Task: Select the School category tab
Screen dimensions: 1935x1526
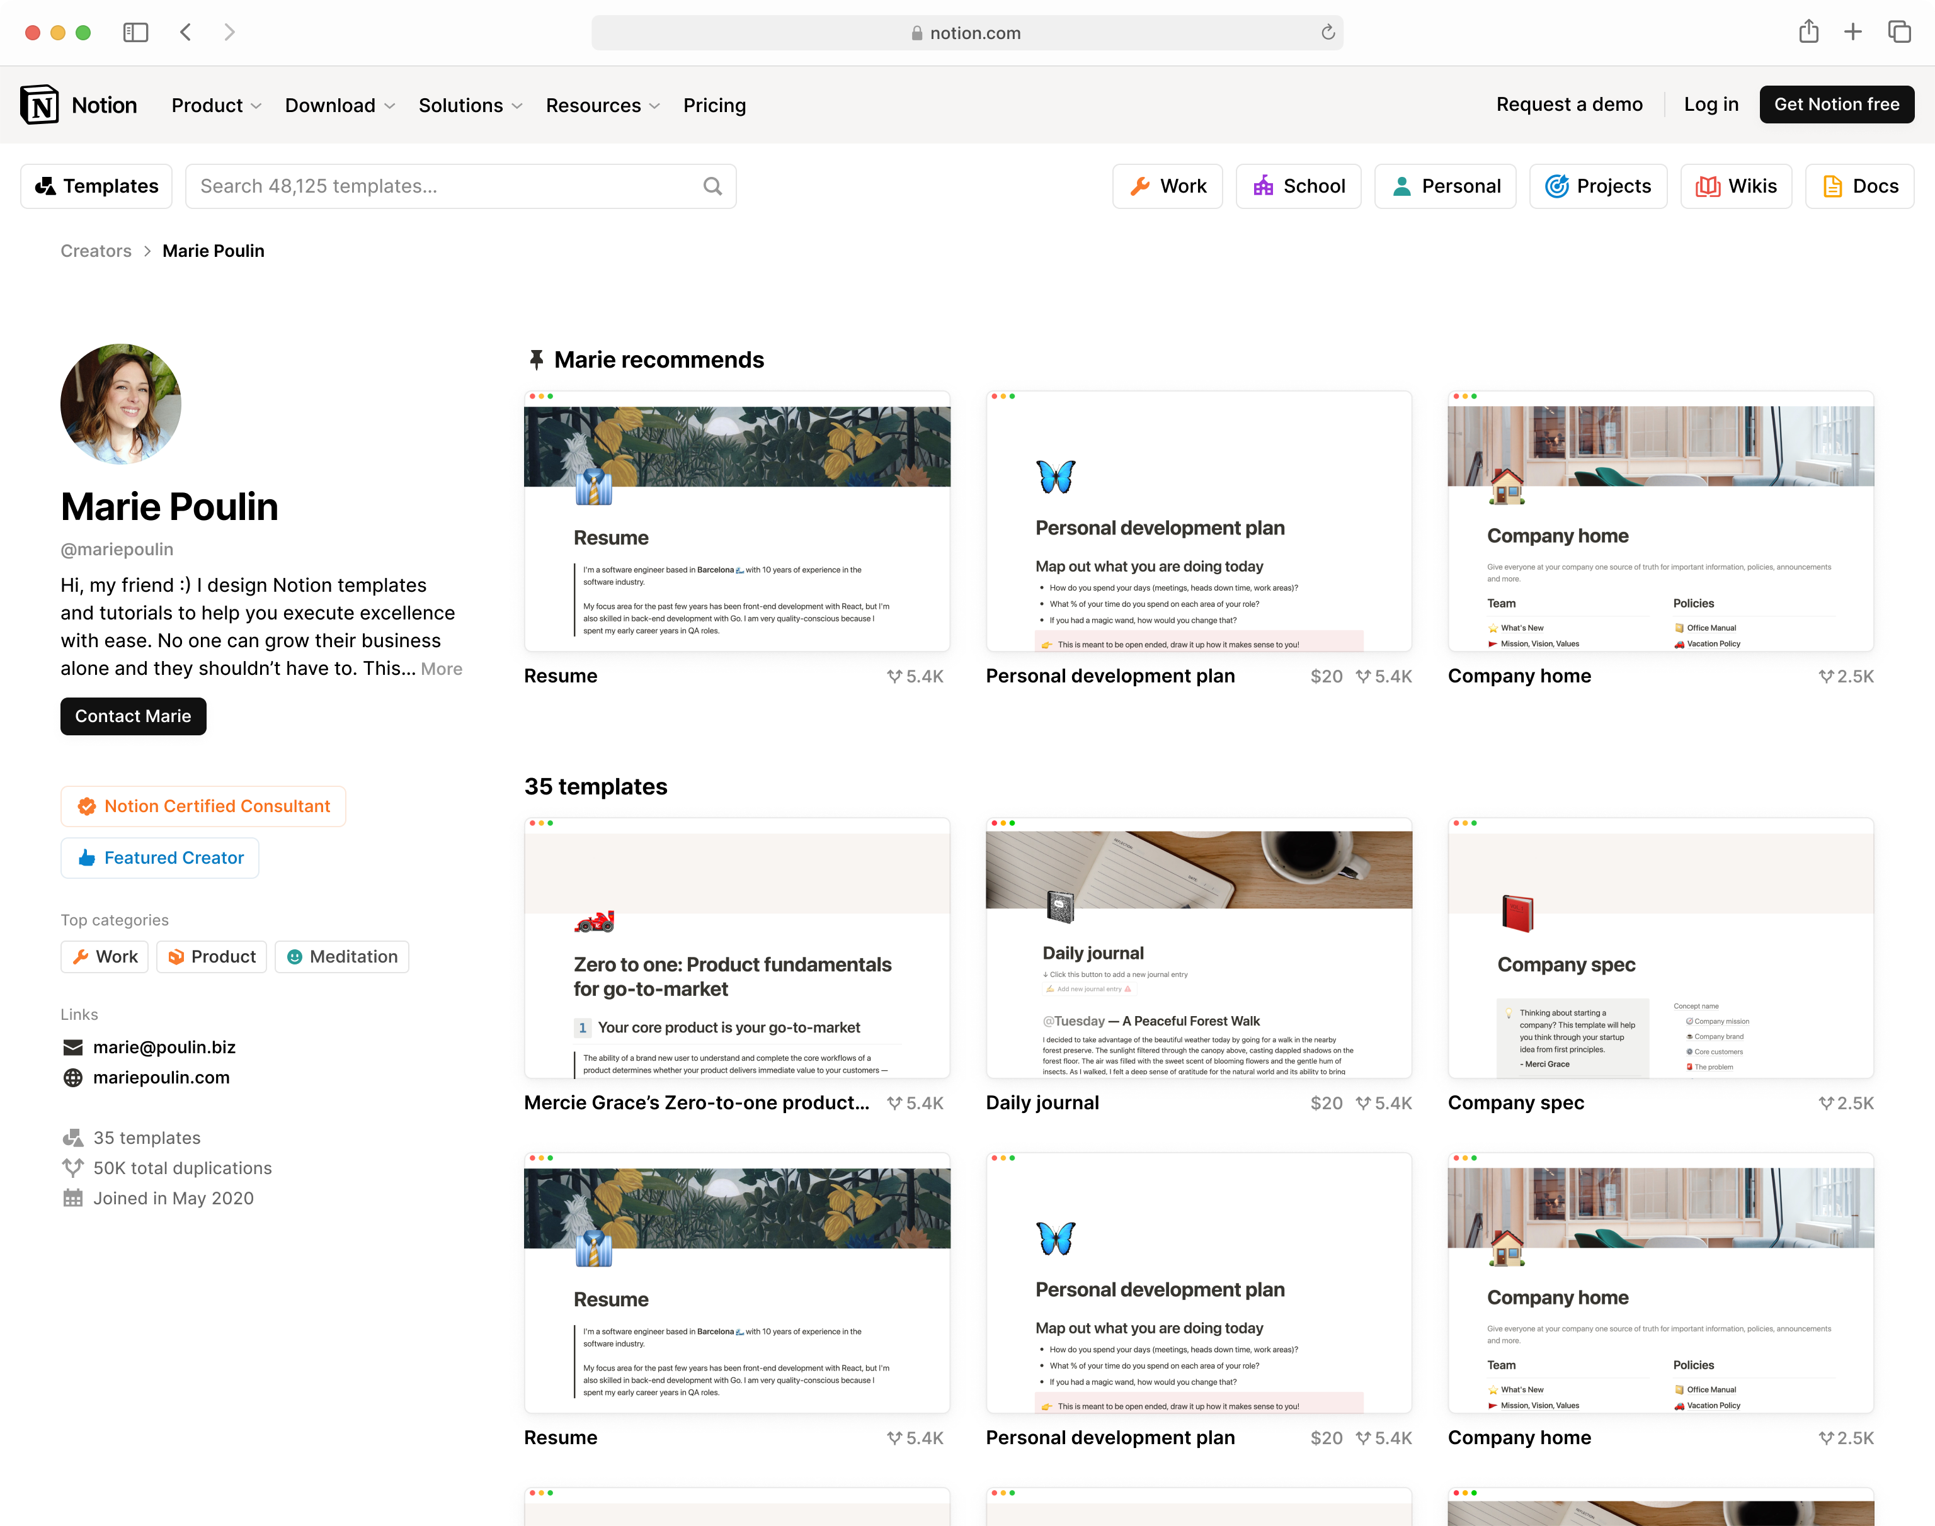Action: (1298, 186)
